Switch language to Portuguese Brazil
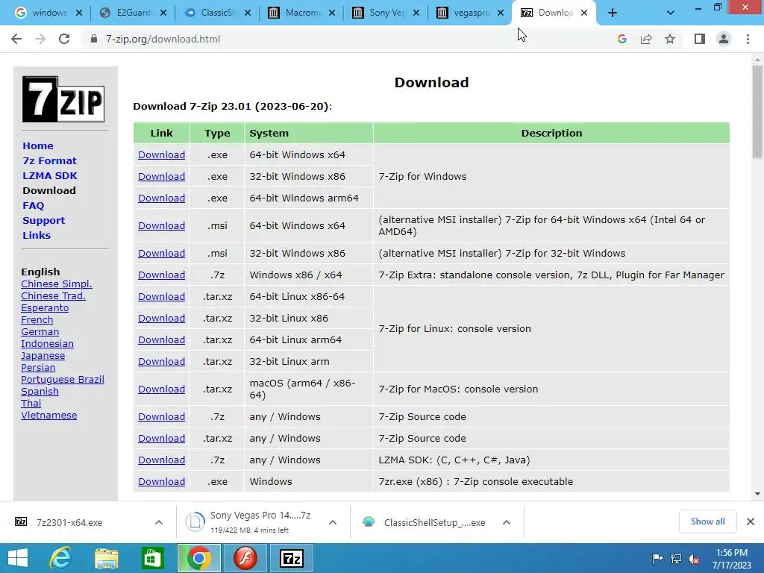Viewport: 764px width, 573px height. click(63, 380)
